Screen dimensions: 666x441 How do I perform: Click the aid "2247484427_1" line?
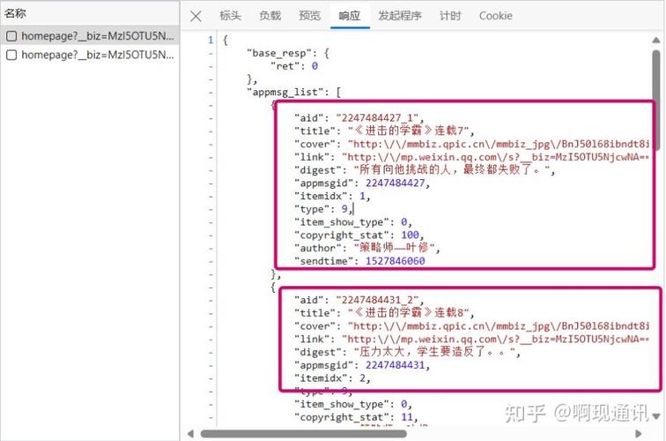tap(359, 118)
